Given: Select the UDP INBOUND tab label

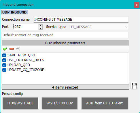Looking at the screenshot, I should [x=14, y=12].
